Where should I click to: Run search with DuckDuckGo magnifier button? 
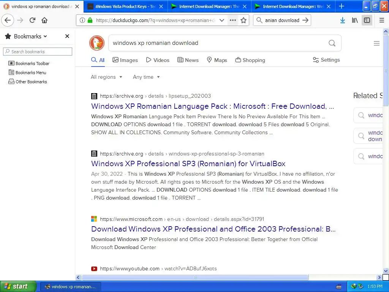coord(332,43)
